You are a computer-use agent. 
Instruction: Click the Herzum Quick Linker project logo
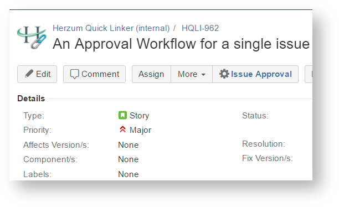pos(32,37)
